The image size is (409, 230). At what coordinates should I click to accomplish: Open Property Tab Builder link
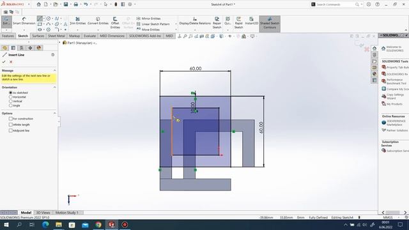coord(395,67)
